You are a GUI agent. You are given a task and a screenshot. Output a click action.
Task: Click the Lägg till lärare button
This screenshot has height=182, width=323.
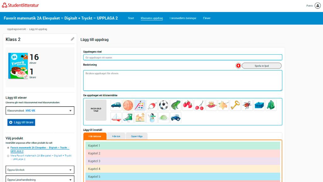tap(21, 122)
